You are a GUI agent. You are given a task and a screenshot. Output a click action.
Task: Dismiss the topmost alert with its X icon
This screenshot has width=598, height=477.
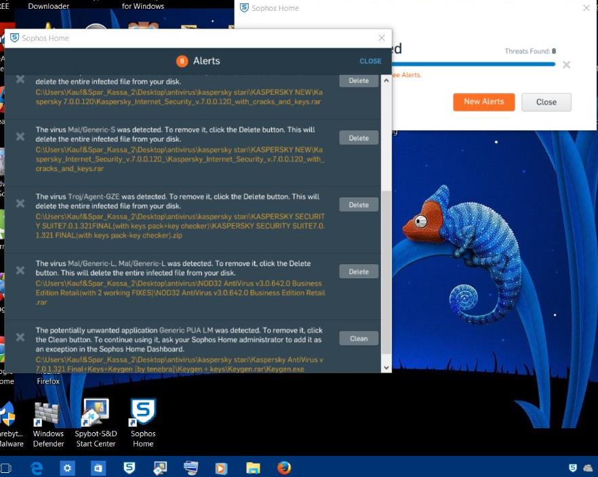(x=20, y=79)
